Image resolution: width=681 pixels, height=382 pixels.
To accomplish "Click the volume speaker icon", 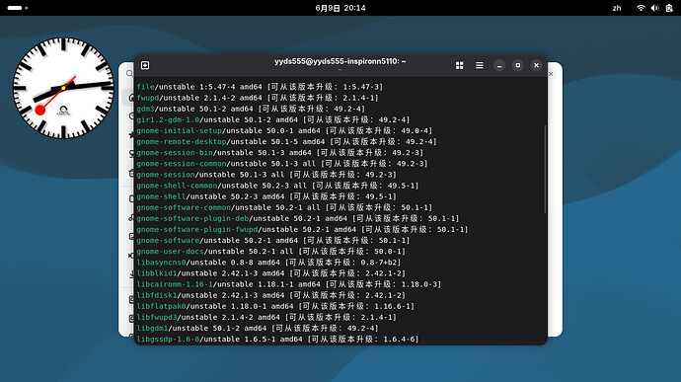I will [655, 8].
